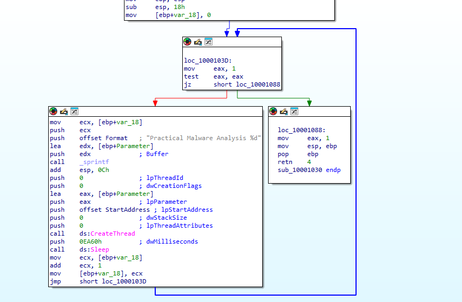Viewport: 462px width, 302px height.
Task: Click the retn 4 instruction
Action: pyautogui.click(x=295, y=162)
